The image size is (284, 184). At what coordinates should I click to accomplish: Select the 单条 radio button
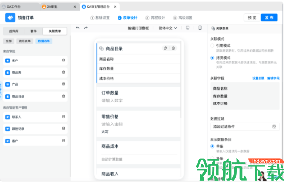click(x=213, y=146)
